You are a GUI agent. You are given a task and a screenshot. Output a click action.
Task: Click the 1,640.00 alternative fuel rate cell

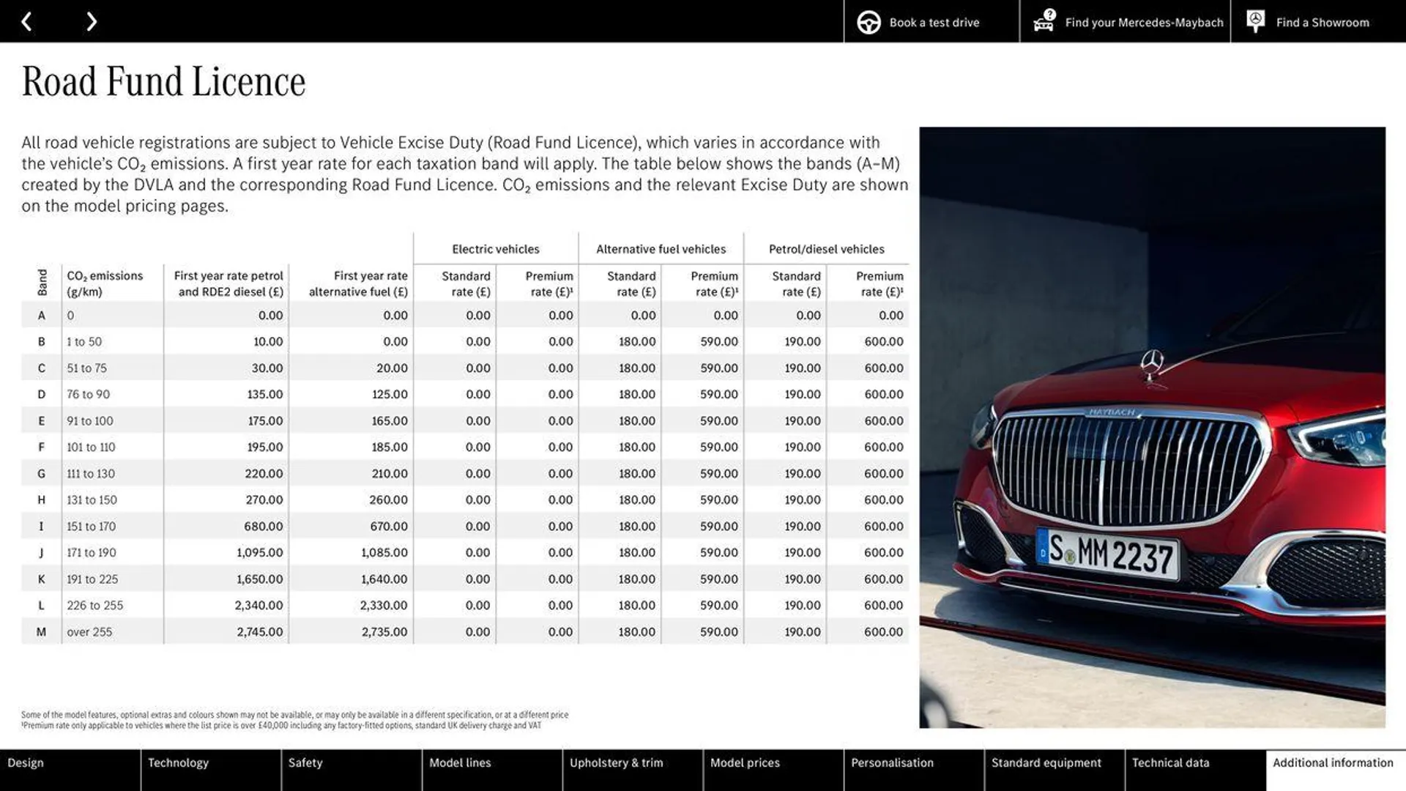[x=384, y=579]
